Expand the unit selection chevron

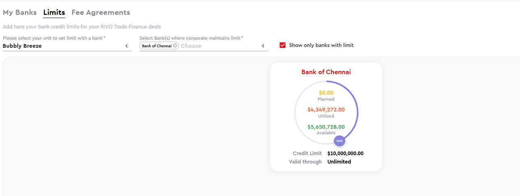click(126, 46)
